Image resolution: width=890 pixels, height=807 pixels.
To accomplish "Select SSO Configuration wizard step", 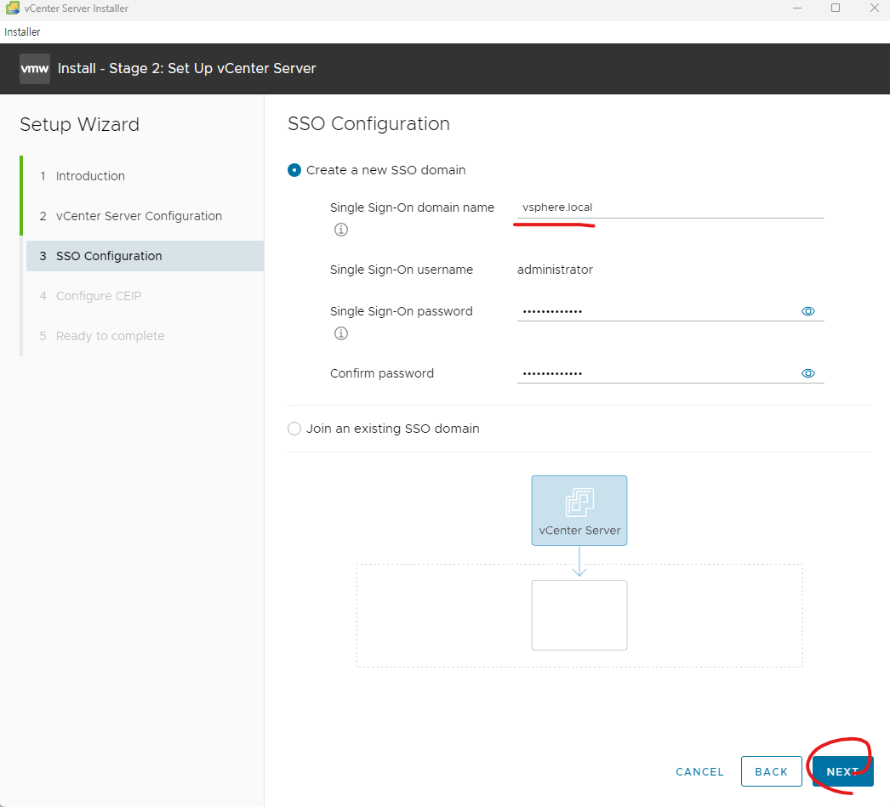I will [x=145, y=256].
